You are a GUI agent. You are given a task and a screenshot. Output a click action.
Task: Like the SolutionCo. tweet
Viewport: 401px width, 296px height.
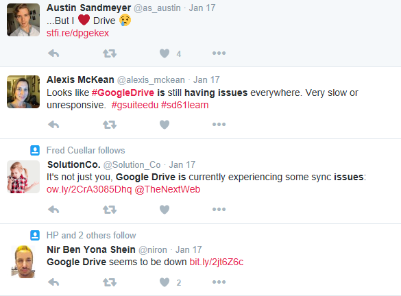click(x=165, y=210)
